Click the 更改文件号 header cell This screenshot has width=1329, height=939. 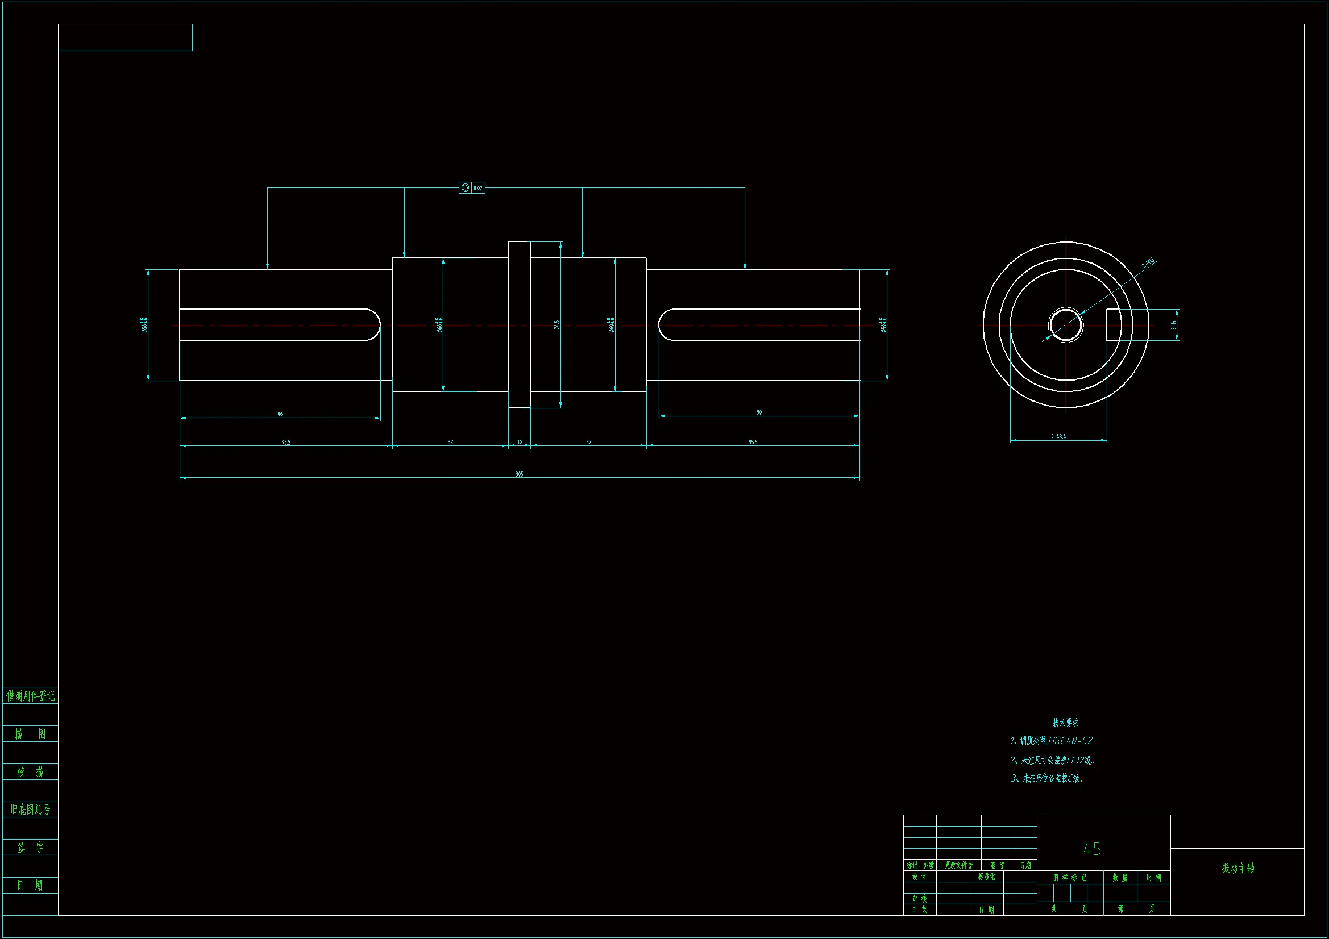click(958, 866)
